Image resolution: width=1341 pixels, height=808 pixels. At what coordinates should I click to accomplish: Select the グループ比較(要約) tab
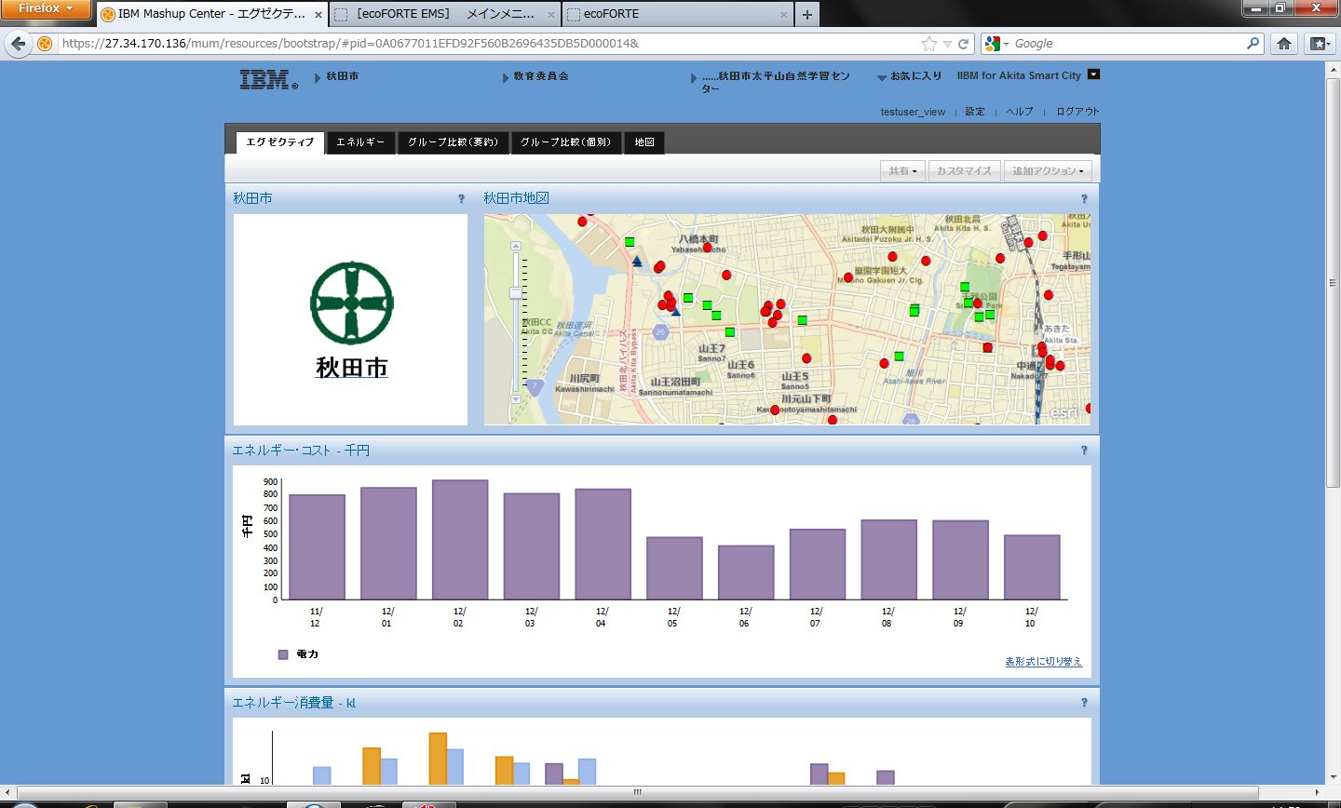click(454, 142)
